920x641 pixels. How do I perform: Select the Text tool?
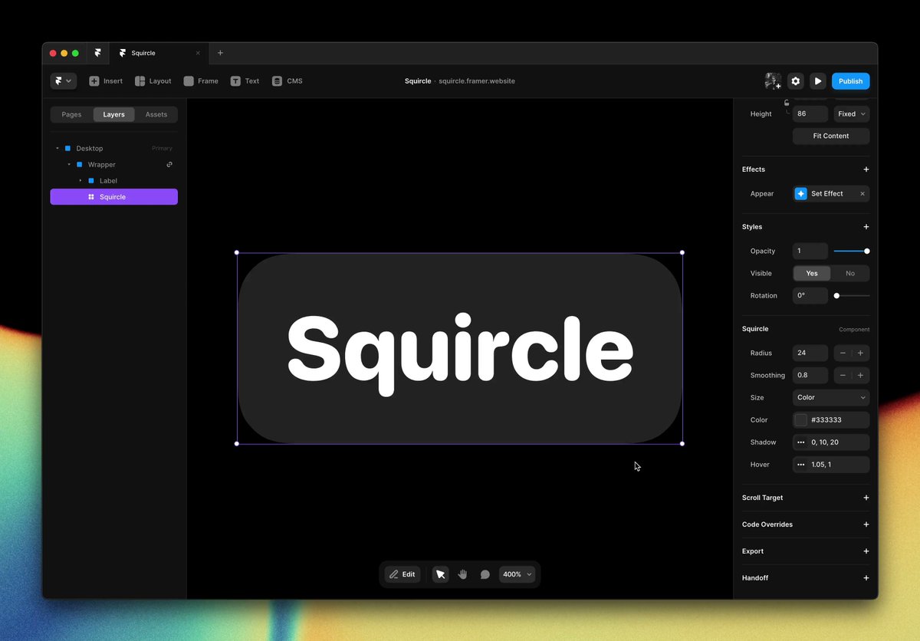coord(245,81)
